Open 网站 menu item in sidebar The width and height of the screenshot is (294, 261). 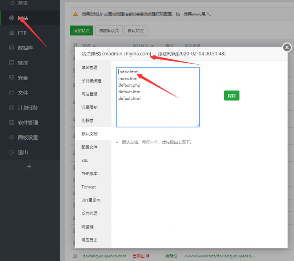click(x=30, y=18)
